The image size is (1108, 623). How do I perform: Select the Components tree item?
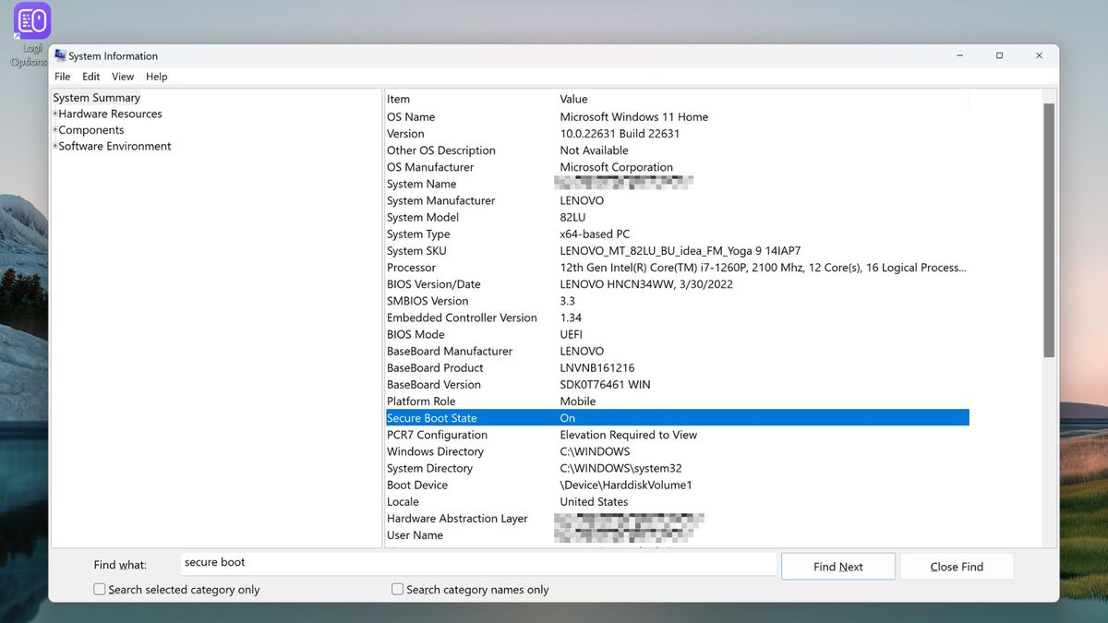coord(91,130)
